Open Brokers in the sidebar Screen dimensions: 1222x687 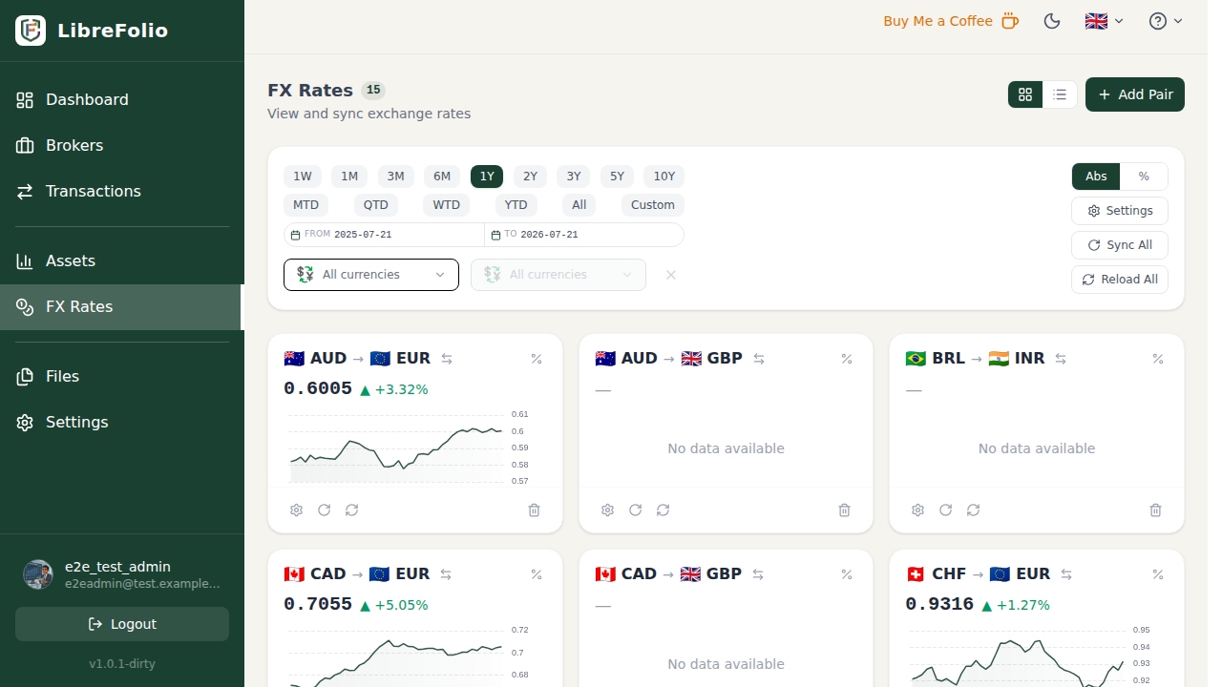tap(122, 145)
